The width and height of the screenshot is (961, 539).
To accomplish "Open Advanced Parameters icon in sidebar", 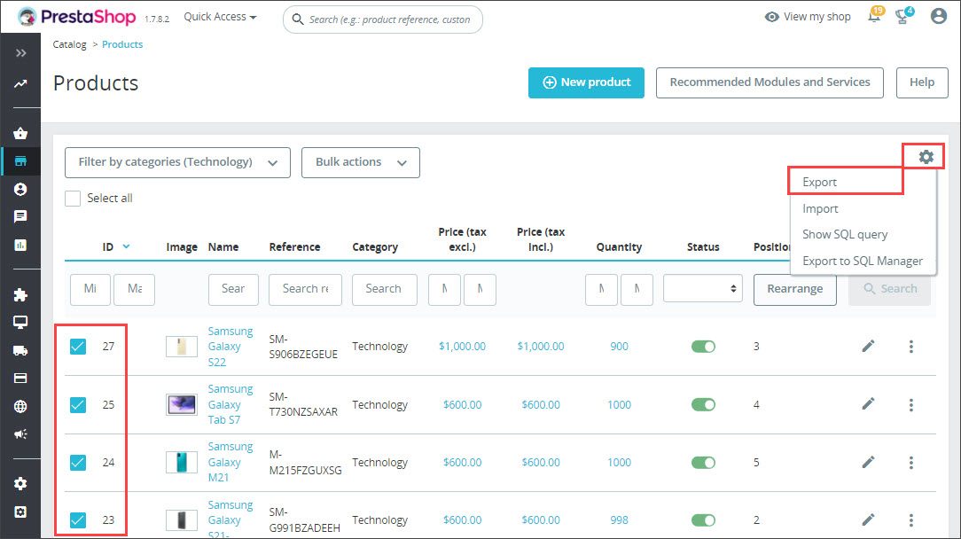I will 21,512.
